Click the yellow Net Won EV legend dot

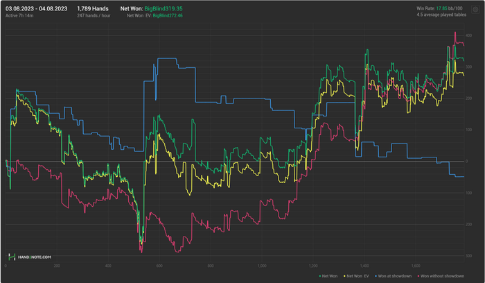click(344, 276)
